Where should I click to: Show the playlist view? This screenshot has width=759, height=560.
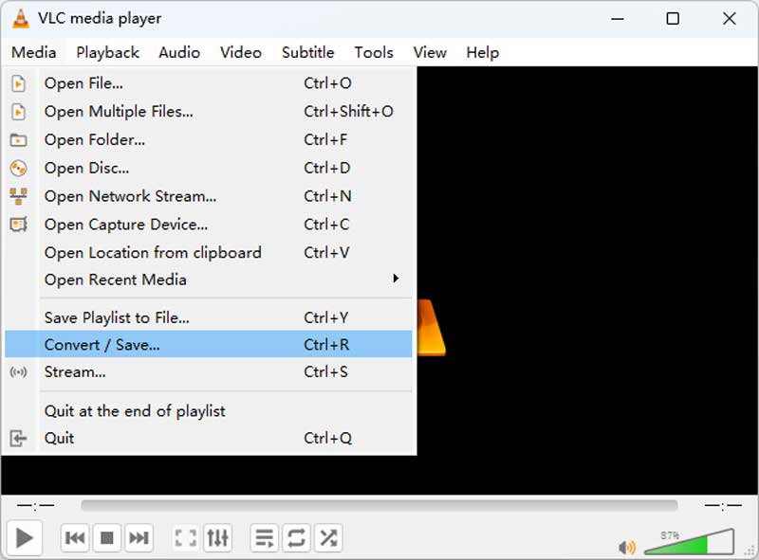(265, 537)
